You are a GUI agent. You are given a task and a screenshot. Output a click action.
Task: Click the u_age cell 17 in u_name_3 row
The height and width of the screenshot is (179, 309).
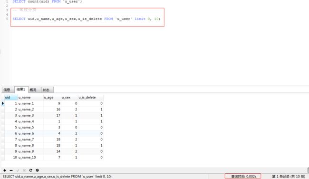tap(52, 116)
